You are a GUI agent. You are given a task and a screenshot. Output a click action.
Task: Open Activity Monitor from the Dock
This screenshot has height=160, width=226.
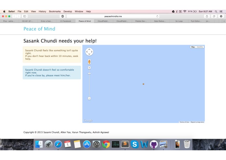[x=115, y=144]
